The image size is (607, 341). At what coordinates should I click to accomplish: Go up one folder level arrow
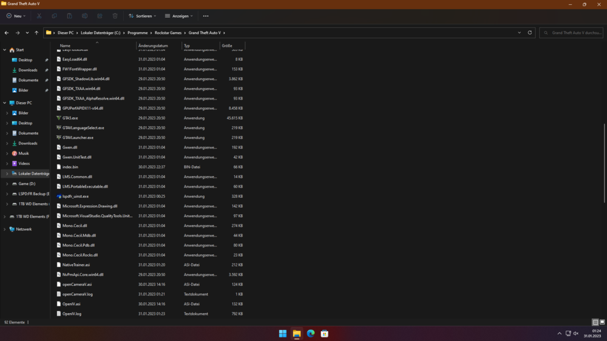point(36,33)
